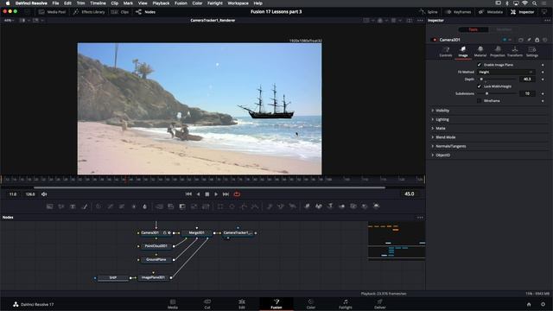Toggle loop playback
Viewport: 553px width, 311px height.
click(x=237, y=194)
